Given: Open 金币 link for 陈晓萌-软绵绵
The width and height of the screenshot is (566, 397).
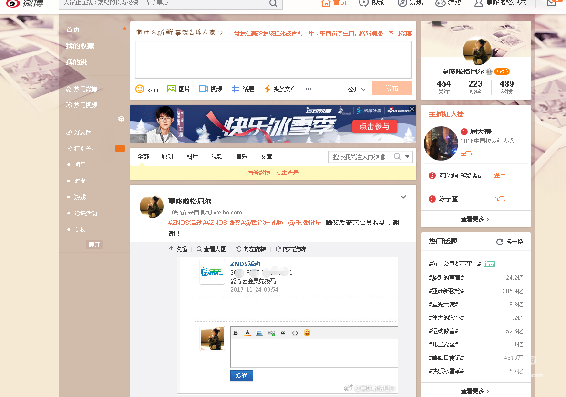Looking at the screenshot, I should (500, 175).
